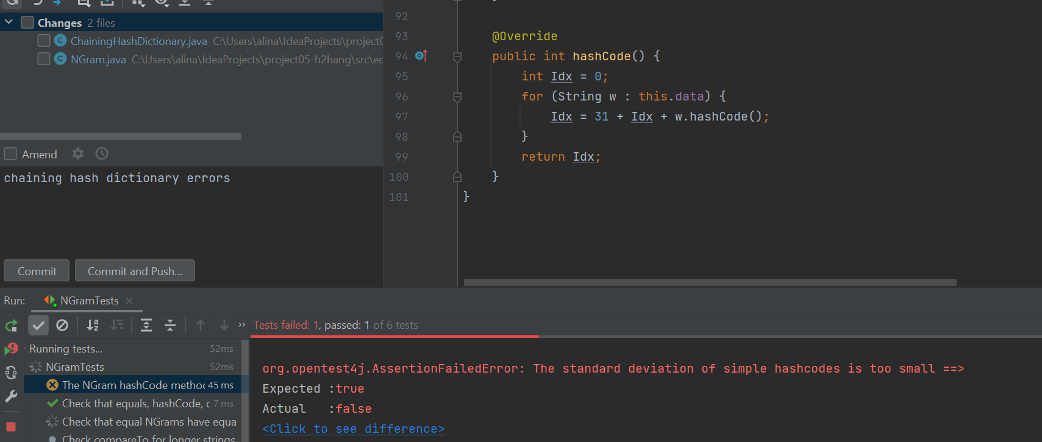Toggle the Show Passed tests button

38,326
